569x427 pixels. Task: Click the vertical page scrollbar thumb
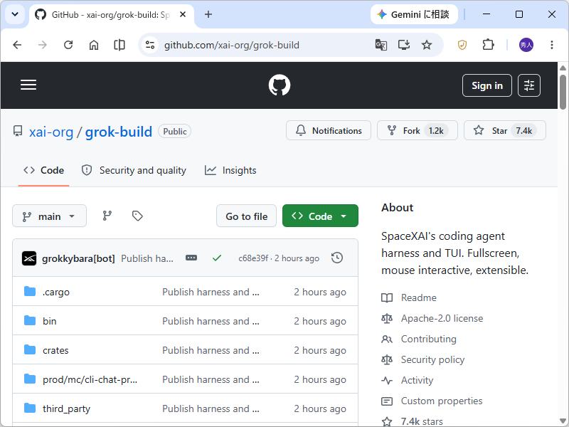563,92
